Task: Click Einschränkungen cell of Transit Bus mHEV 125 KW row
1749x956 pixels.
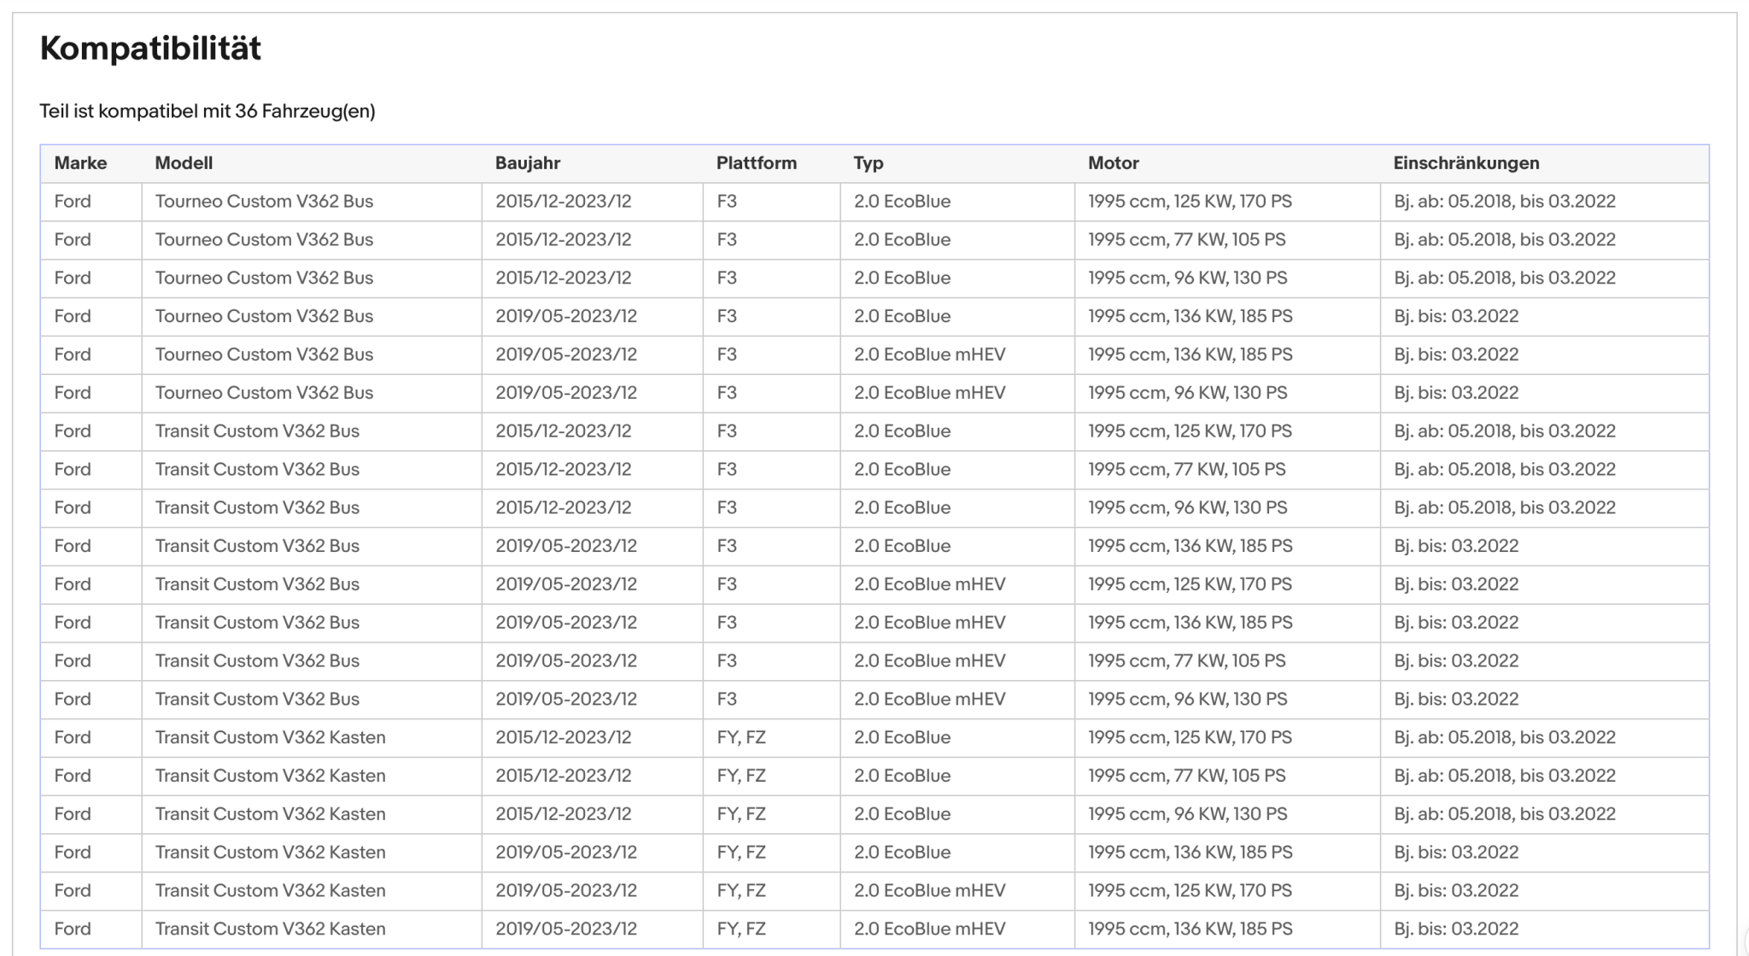Action: tap(1545, 584)
